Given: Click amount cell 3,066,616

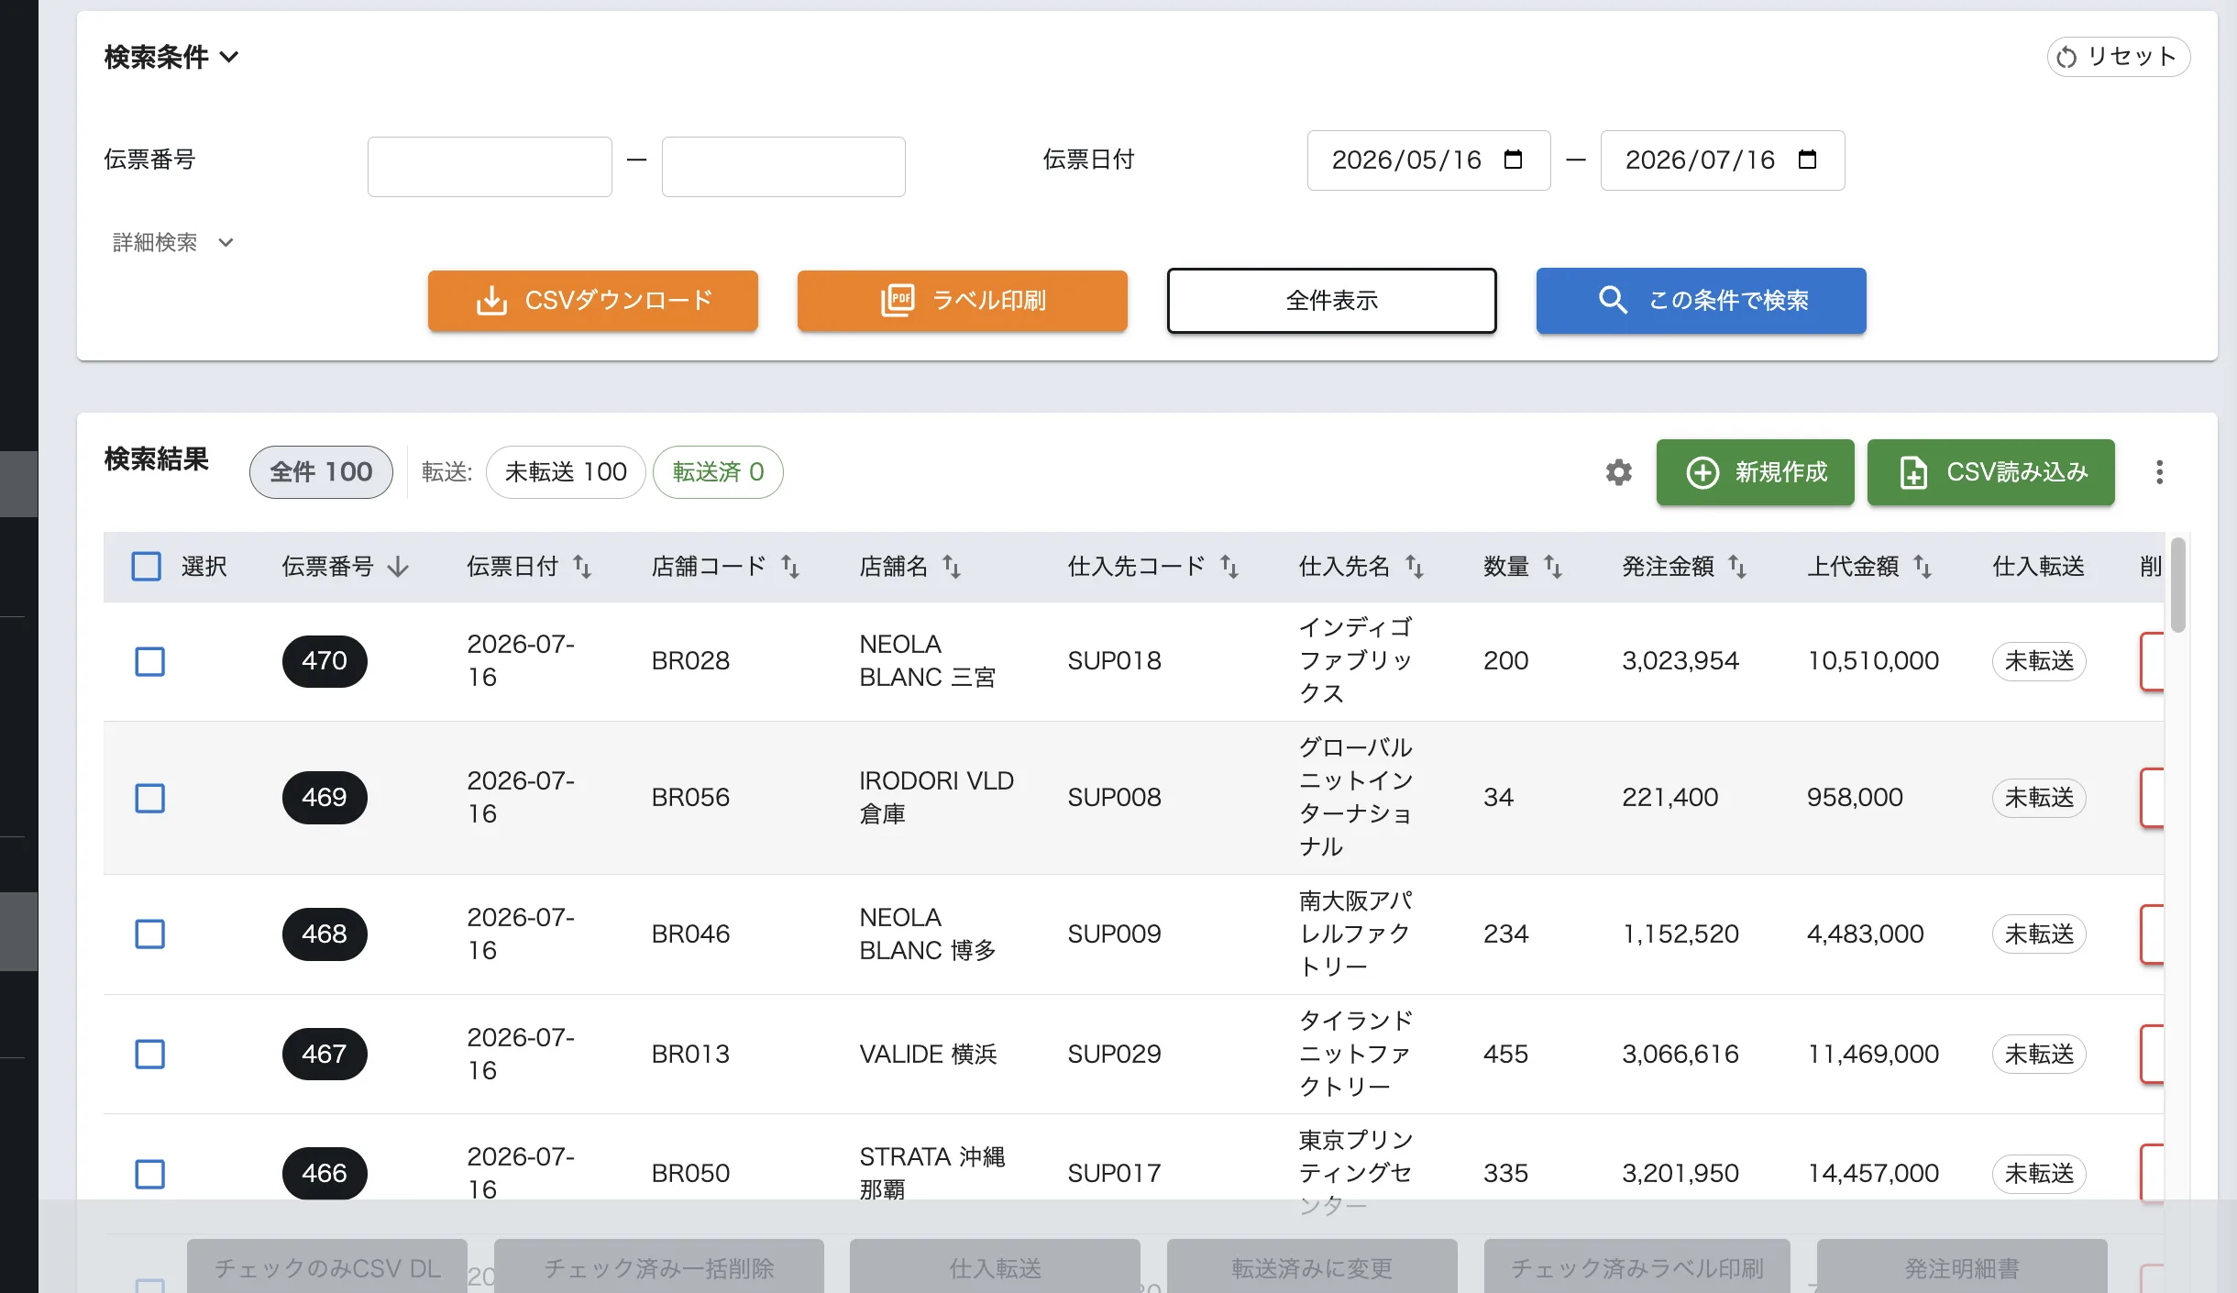Looking at the screenshot, I should click(x=1681, y=1055).
